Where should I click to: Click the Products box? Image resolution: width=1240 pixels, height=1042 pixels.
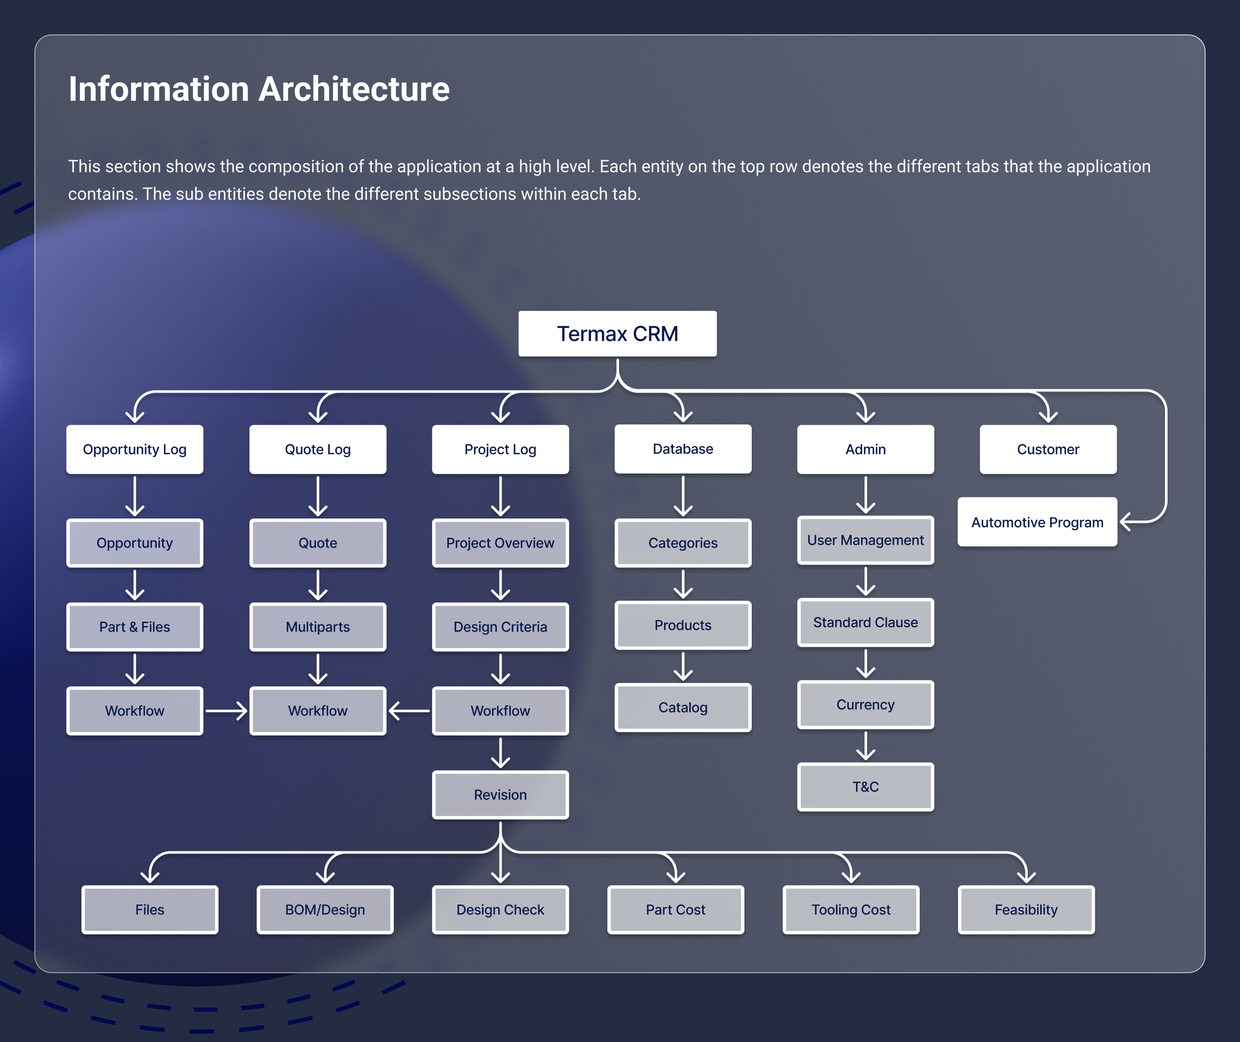click(683, 625)
